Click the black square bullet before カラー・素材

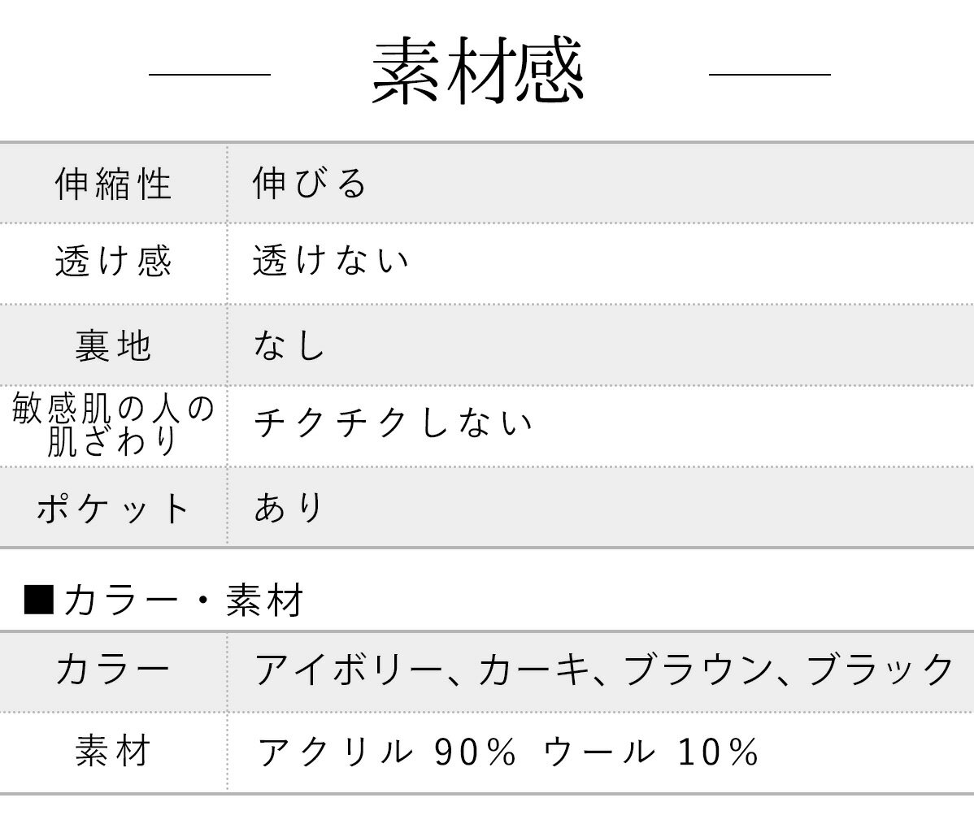39,600
